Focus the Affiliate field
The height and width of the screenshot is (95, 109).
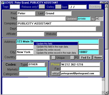coord(30,34)
